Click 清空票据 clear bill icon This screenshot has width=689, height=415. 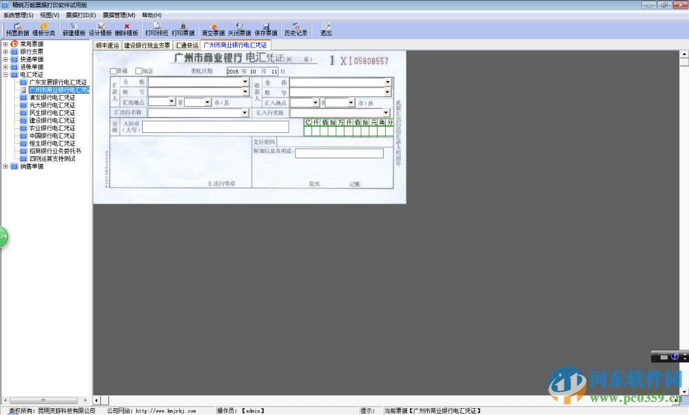coord(213,30)
